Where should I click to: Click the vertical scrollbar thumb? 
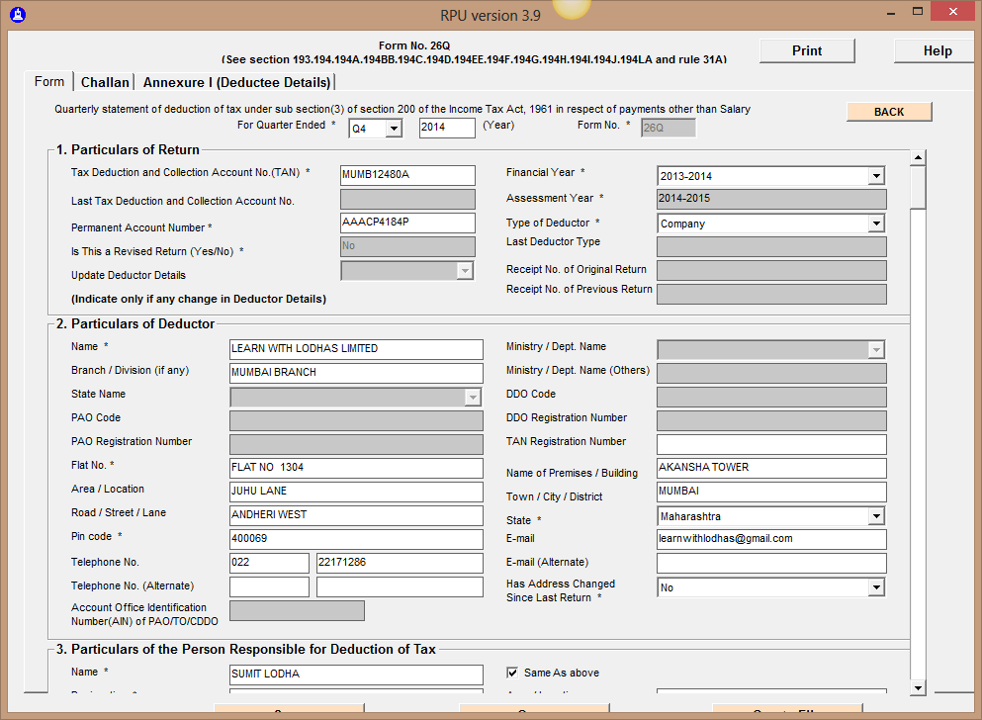coord(918,187)
